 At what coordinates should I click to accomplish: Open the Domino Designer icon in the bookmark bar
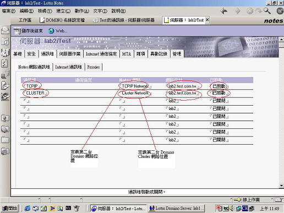pyautogui.click(x=5, y=96)
